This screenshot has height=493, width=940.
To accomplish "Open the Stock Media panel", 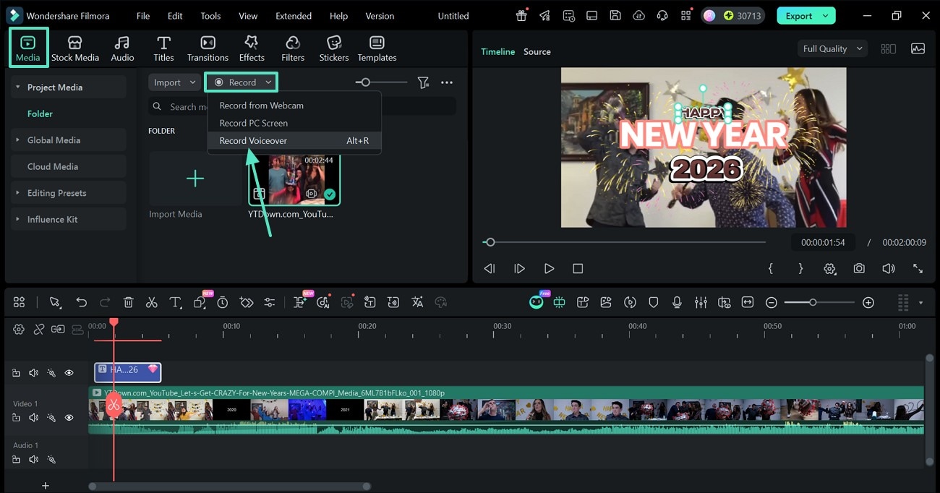I will tap(74, 48).
